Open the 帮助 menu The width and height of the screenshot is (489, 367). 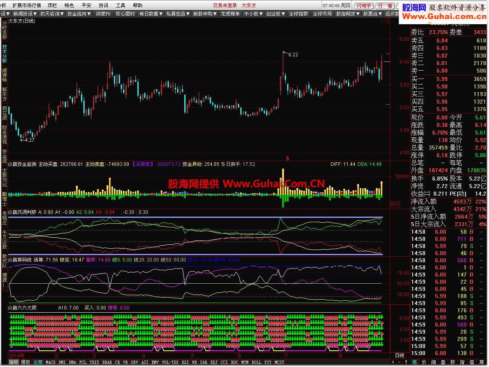click(x=138, y=6)
